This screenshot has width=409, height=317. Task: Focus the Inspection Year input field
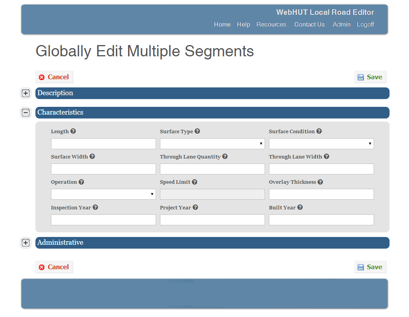(103, 220)
